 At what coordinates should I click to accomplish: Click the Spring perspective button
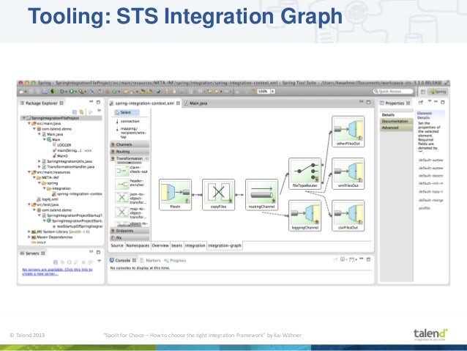438,92
